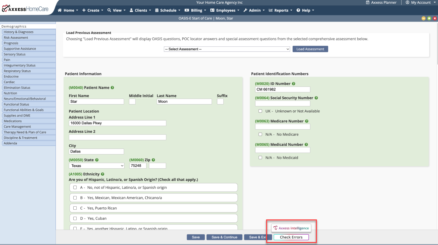The image size is (438, 245).
Task: Tick ethnicity option C - Yes, Puerto Rican
Action: (75, 208)
